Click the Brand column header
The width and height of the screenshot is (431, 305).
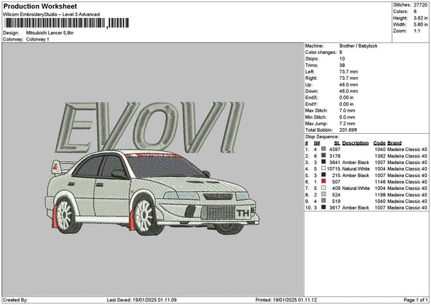click(394, 142)
